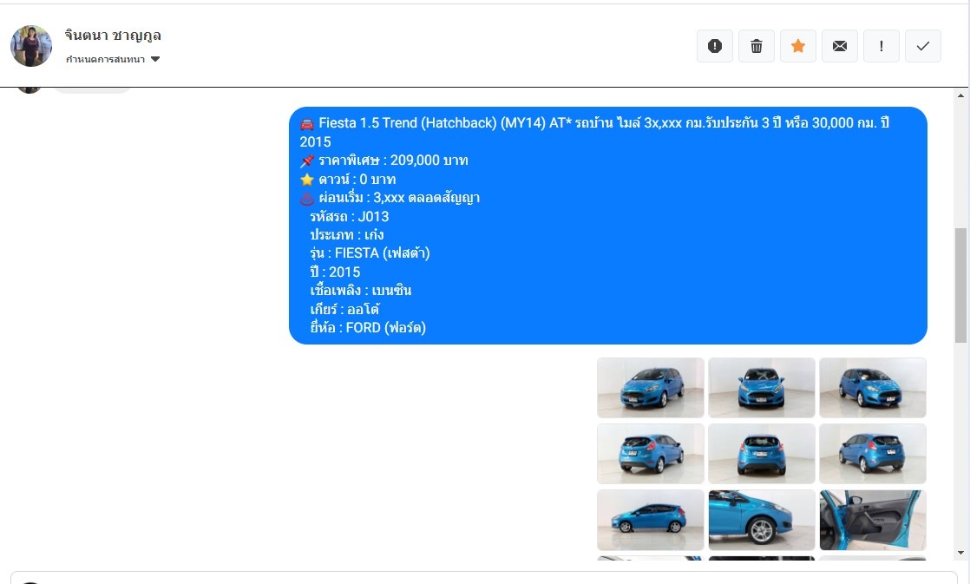
Task: Click the text 'เชื้อเพลิง : เบนซิน'
Action: [x=361, y=291]
